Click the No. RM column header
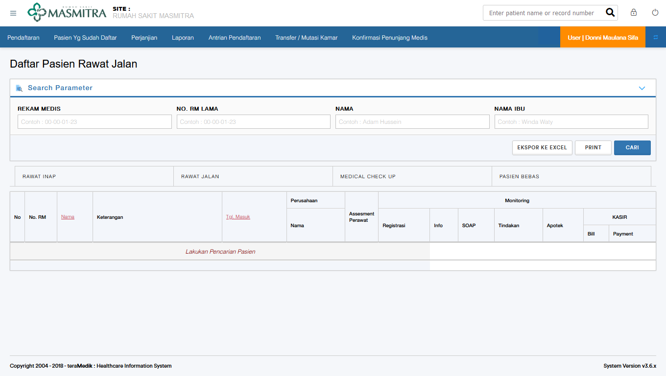This screenshot has width=666, height=376. point(41,217)
